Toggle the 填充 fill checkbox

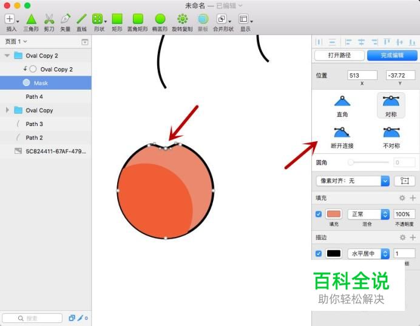point(319,215)
